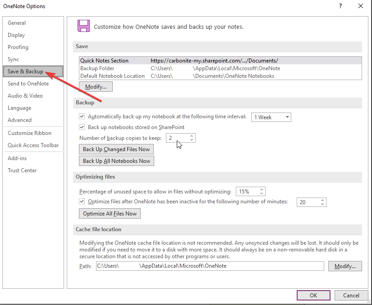Select the Display category
Image resolution: width=372 pixels, height=305 pixels.
click(x=16, y=35)
